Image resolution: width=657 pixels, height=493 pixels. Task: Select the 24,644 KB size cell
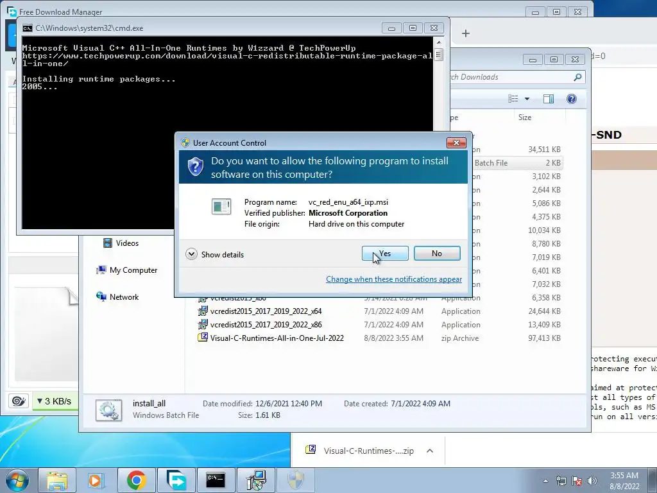point(544,311)
